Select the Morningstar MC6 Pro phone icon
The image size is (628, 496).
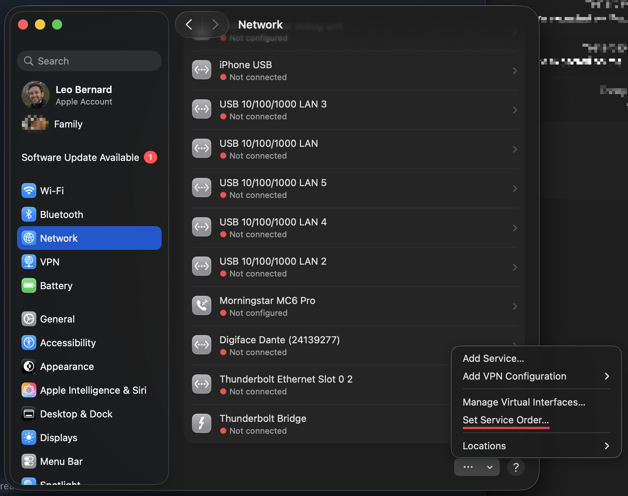(202, 305)
